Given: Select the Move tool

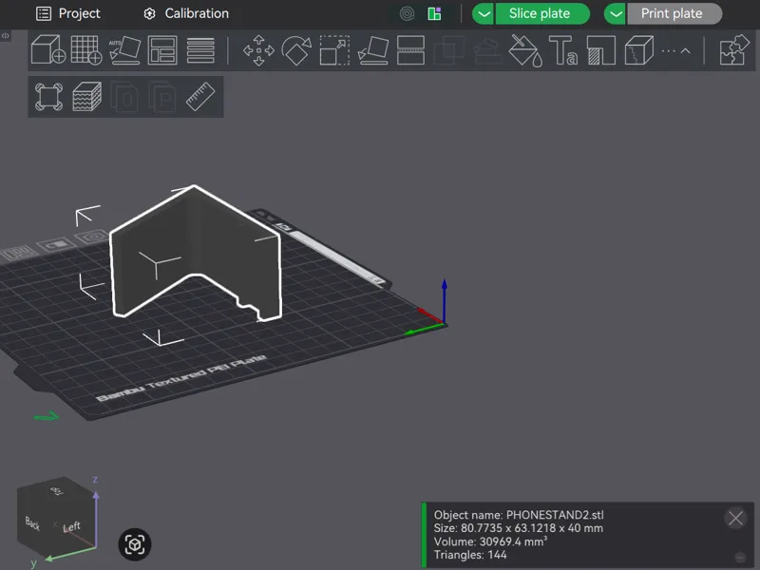Looking at the screenshot, I should point(258,50).
